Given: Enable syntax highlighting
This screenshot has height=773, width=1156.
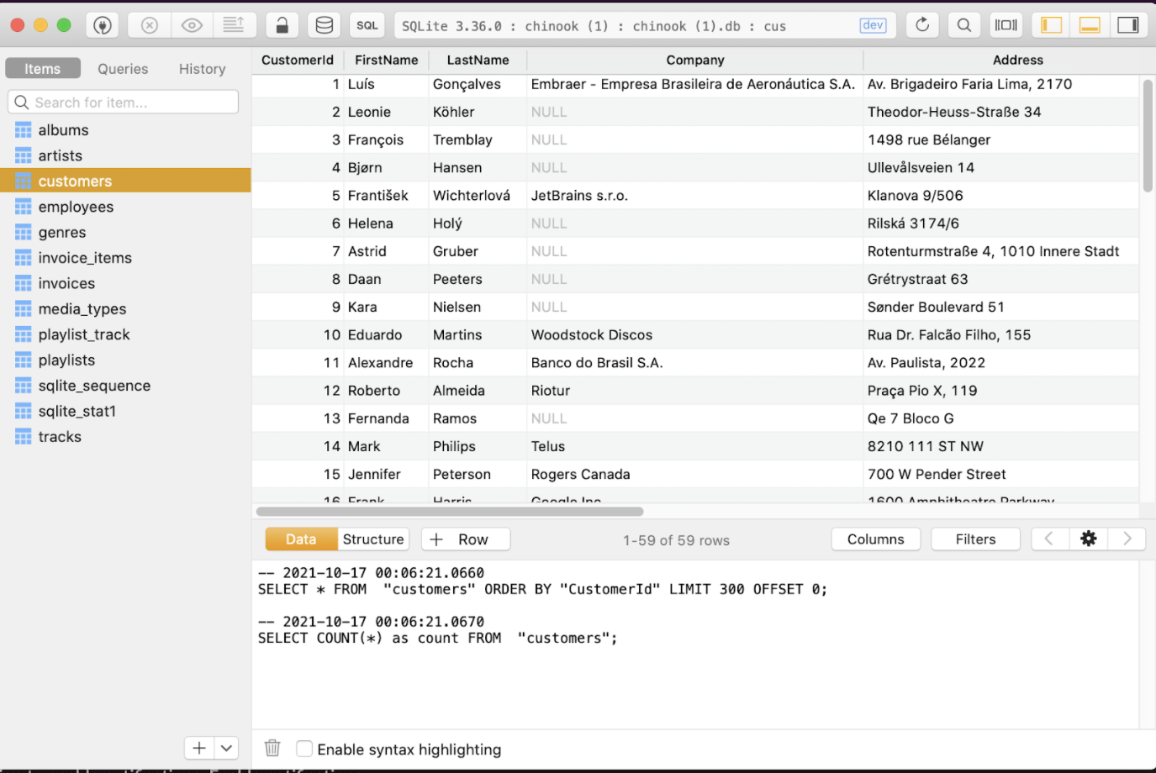Looking at the screenshot, I should [304, 749].
